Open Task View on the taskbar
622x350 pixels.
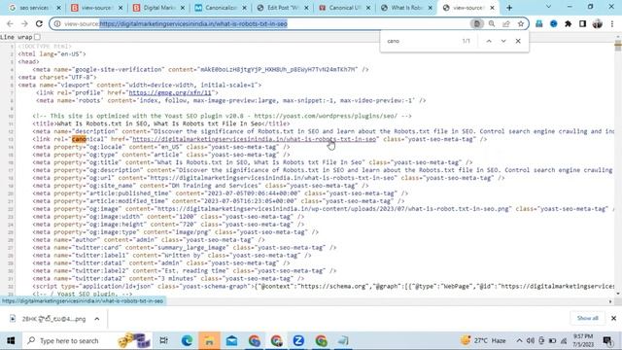(x=163, y=340)
